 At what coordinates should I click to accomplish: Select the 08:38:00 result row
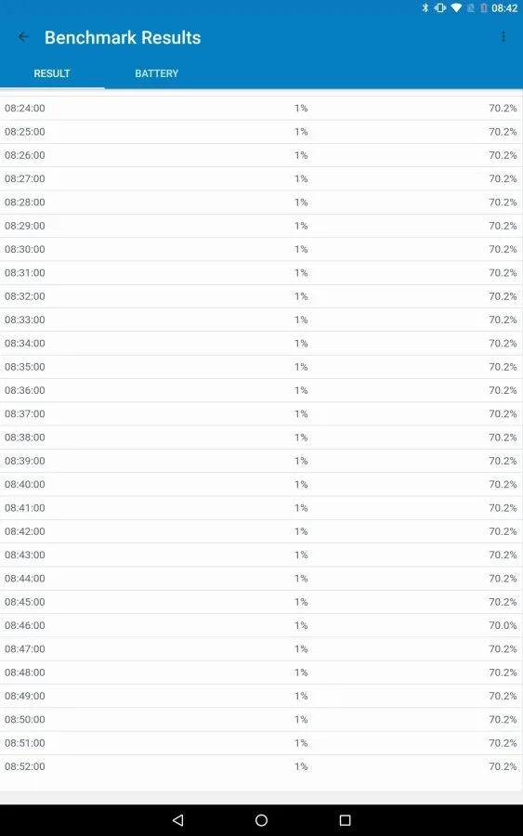261,438
